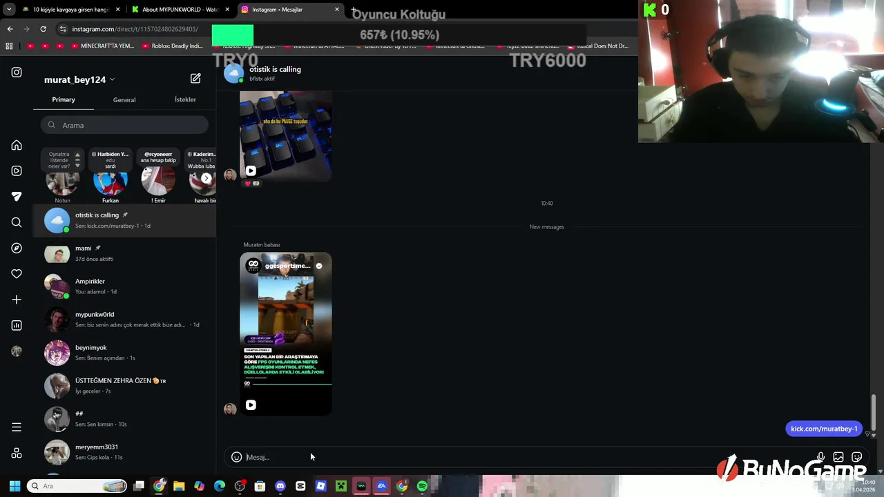Focus the Arama search field
This screenshot has height=497, width=884.
[124, 125]
